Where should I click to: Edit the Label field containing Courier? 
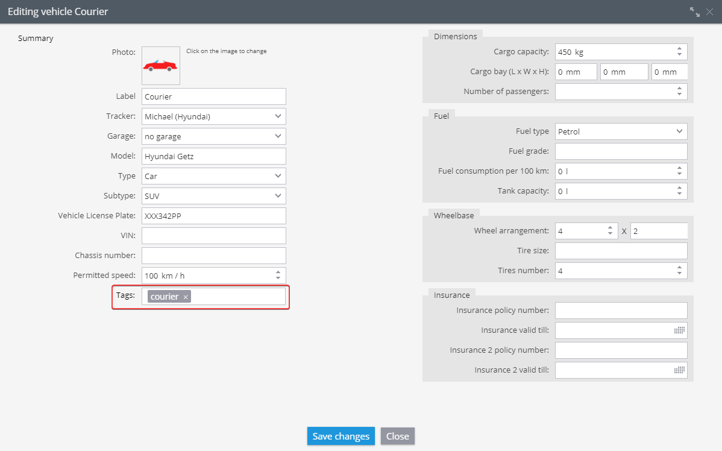point(214,96)
